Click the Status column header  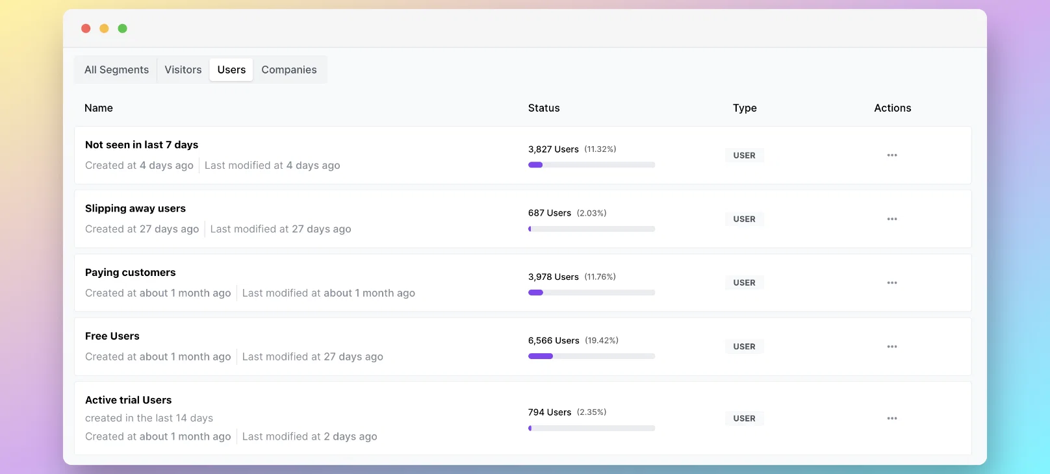pyautogui.click(x=544, y=108)
